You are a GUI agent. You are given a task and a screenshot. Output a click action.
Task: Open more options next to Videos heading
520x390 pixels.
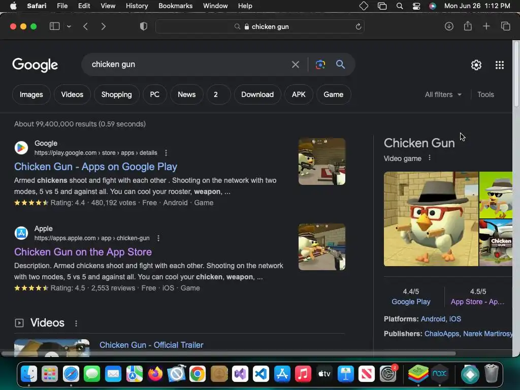point(76,323)
